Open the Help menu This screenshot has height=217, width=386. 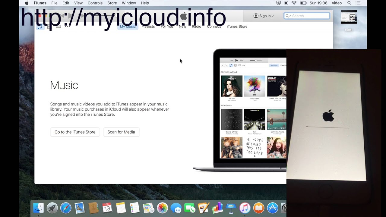coord(145,3)
